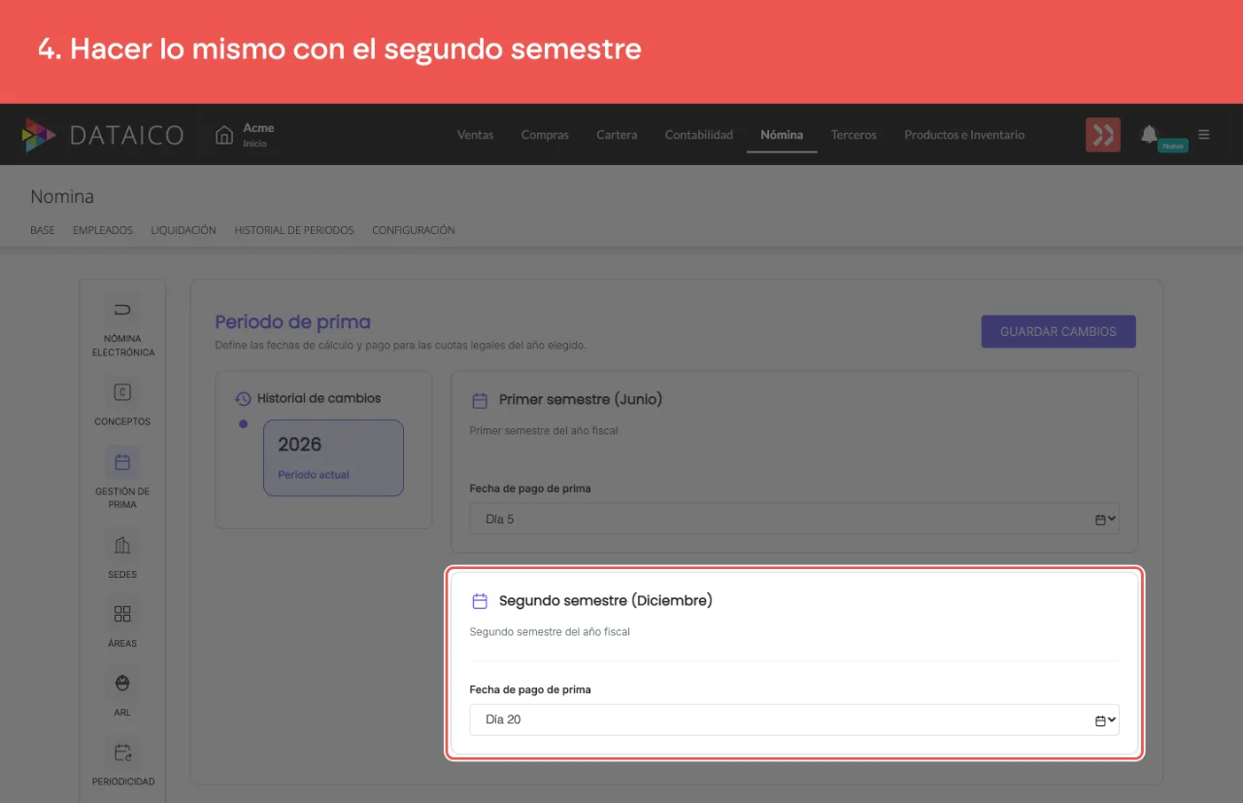The width and height of the screenshot is (1243, 803).
Task: Open the Áreas grid icon
Action: [x=122, y=614]
